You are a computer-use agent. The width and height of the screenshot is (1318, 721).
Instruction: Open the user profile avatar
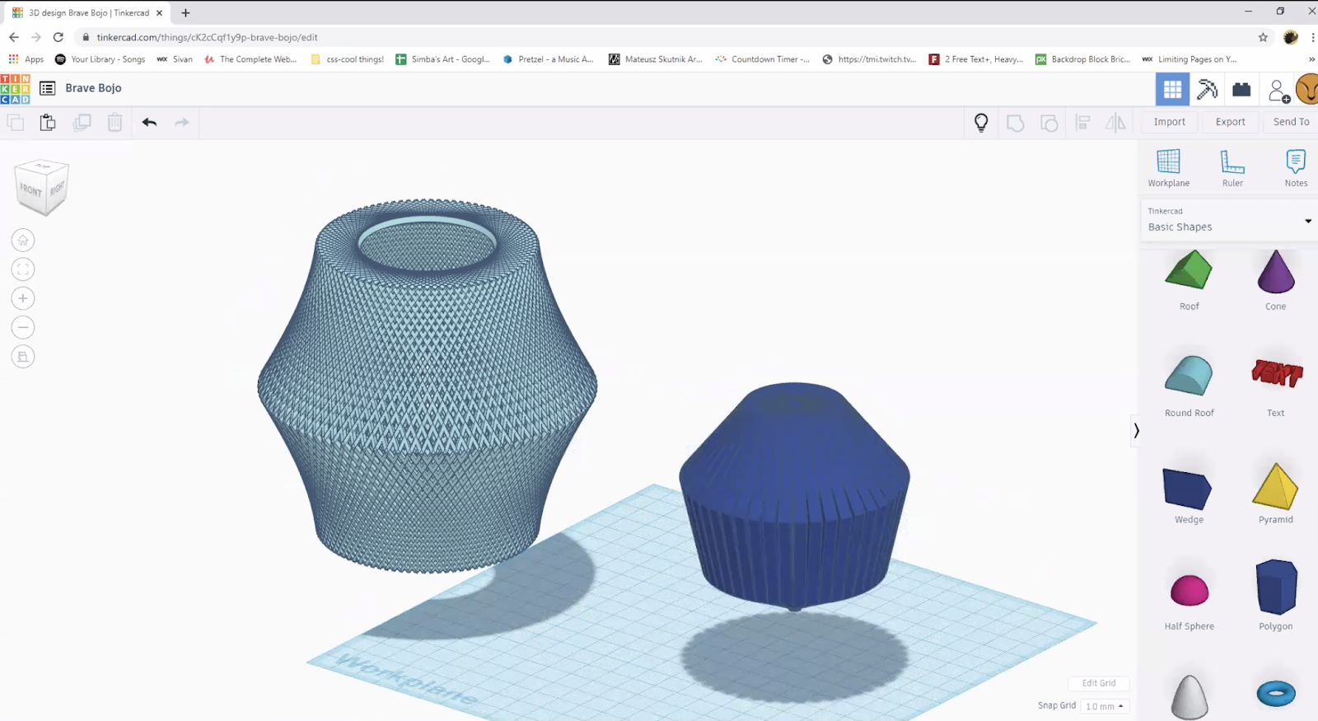[1307, 89]
